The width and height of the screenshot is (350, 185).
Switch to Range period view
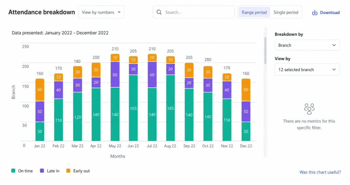point(254,12)
